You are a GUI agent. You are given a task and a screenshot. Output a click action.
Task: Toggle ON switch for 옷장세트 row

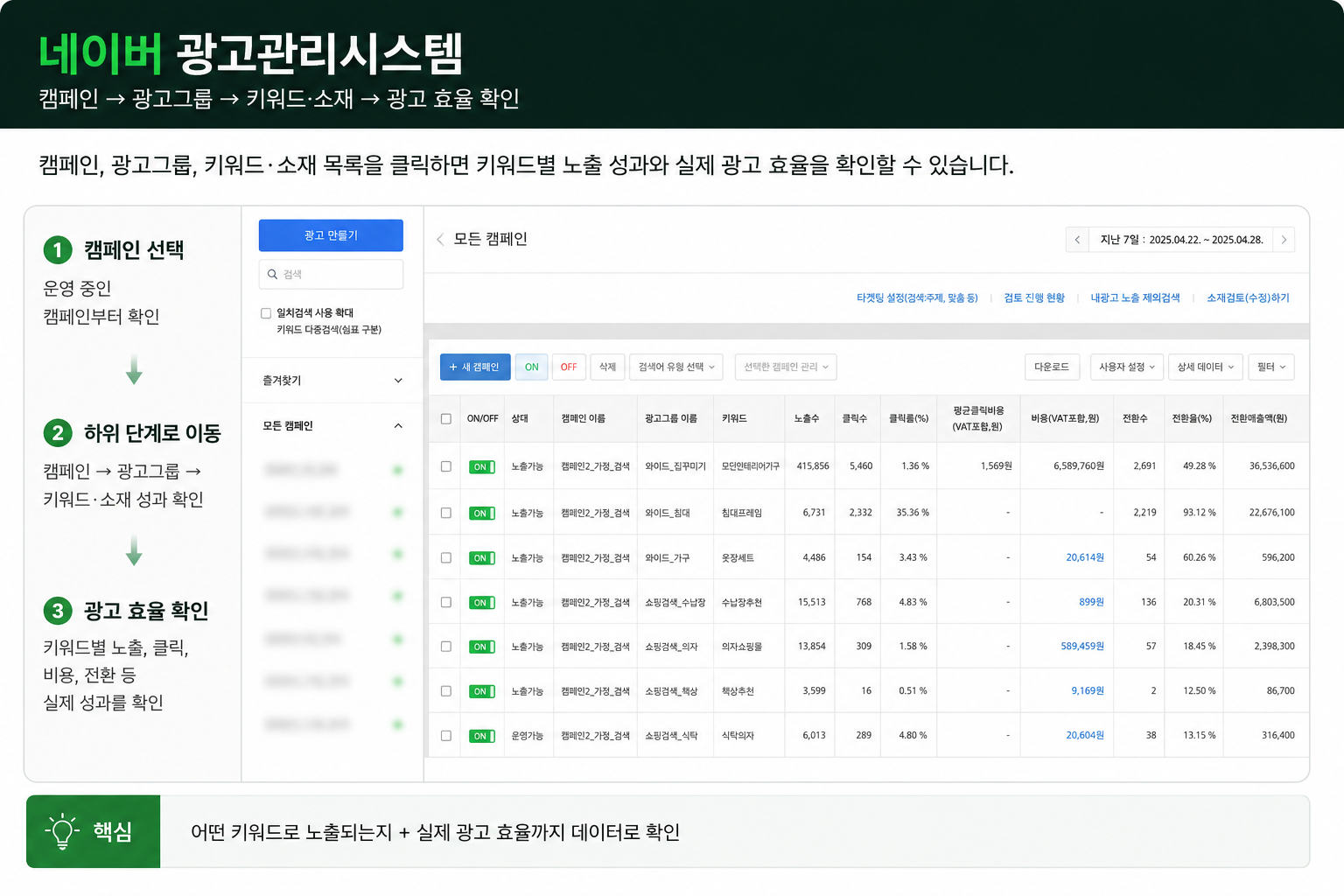482,558
